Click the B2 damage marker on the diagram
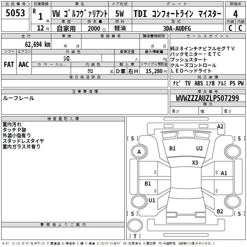The image size is (247, 247). pos(220,211)
